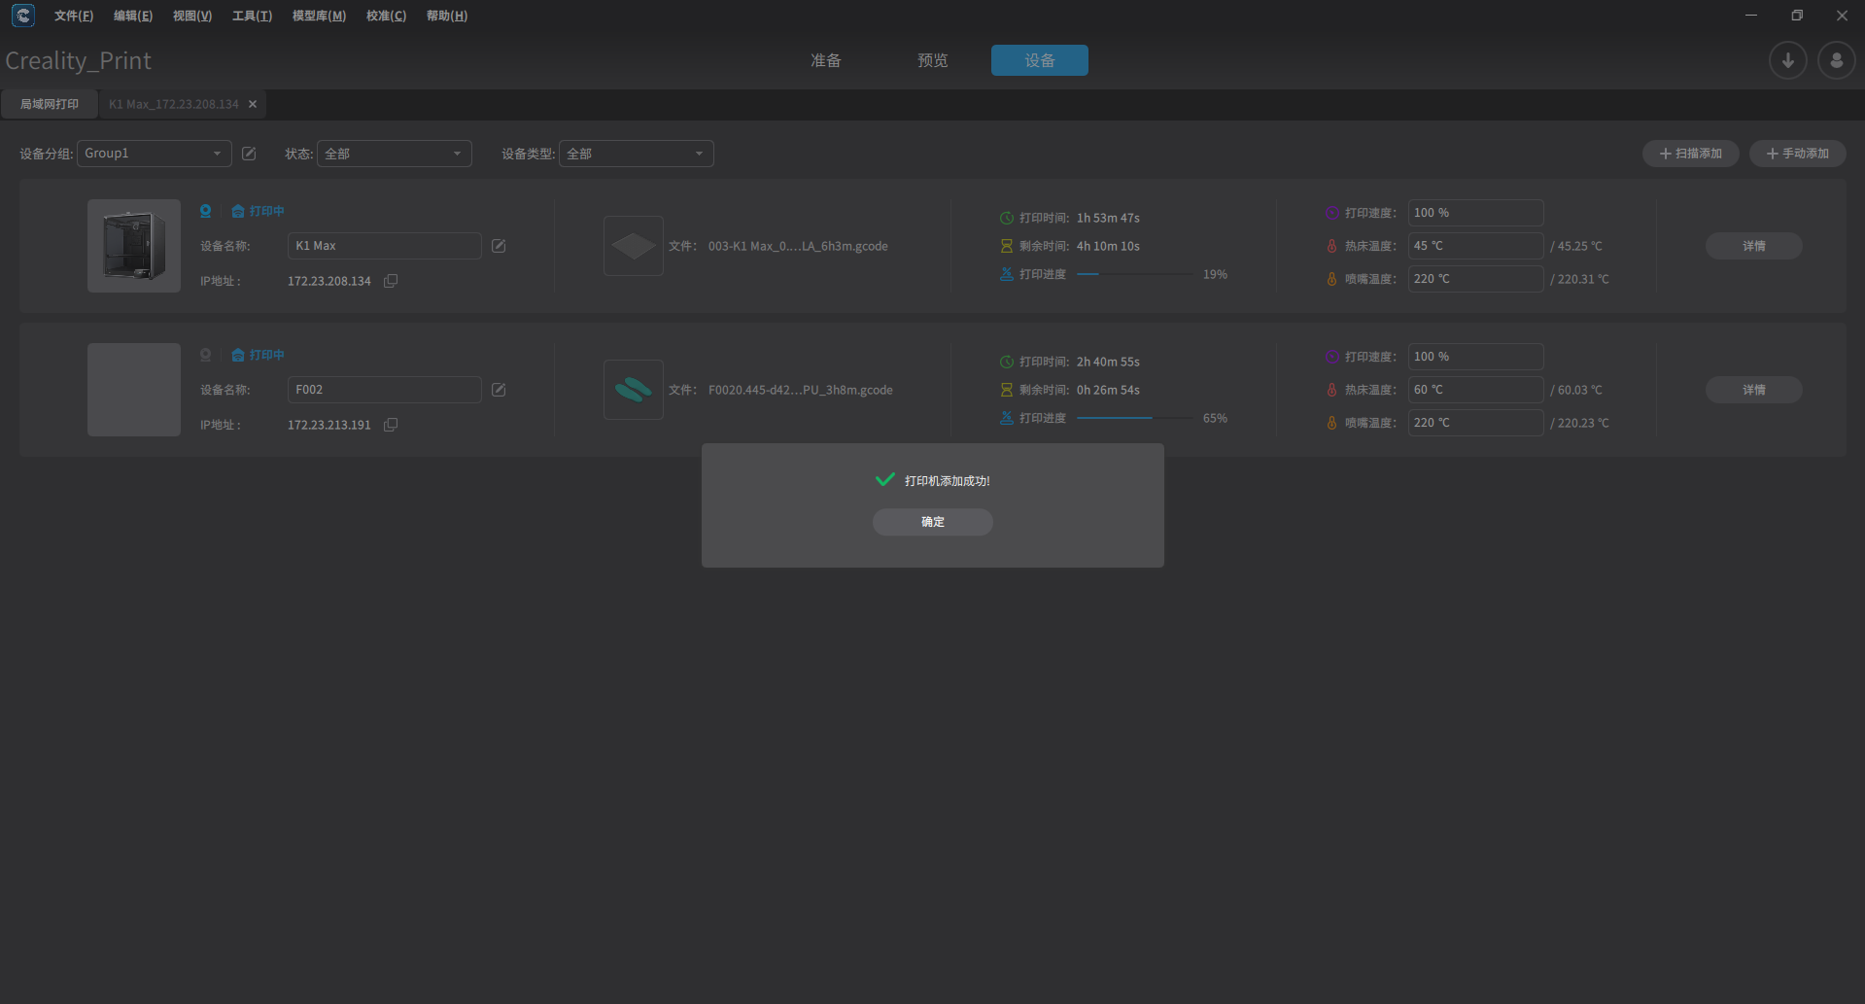Open the user account profile icon
Viewport: 1865px width, 1004px height.
coord(1836,60)
